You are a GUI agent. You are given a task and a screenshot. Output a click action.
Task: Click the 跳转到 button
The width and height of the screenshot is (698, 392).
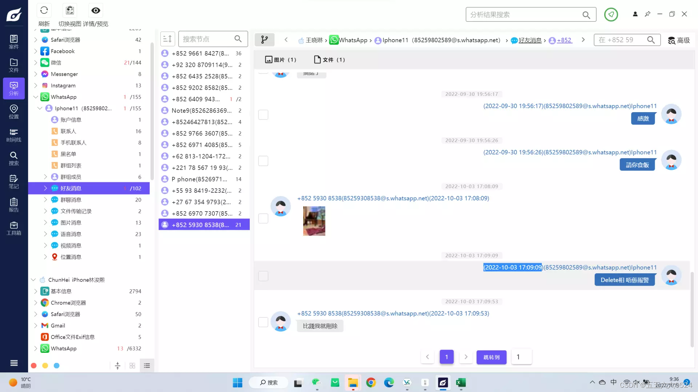(491, 357)
